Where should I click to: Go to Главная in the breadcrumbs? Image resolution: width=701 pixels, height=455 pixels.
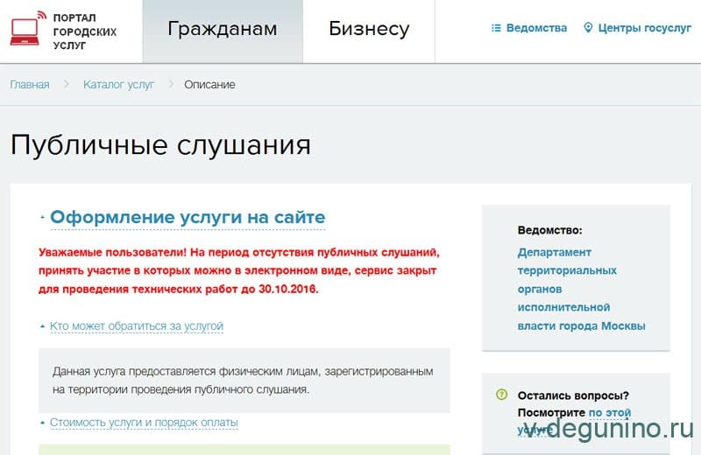(x=30, y=85)
